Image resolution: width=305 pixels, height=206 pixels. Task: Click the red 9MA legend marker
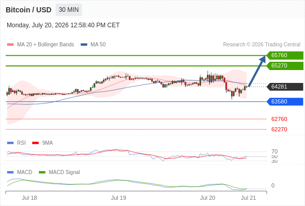pos(35,143)
